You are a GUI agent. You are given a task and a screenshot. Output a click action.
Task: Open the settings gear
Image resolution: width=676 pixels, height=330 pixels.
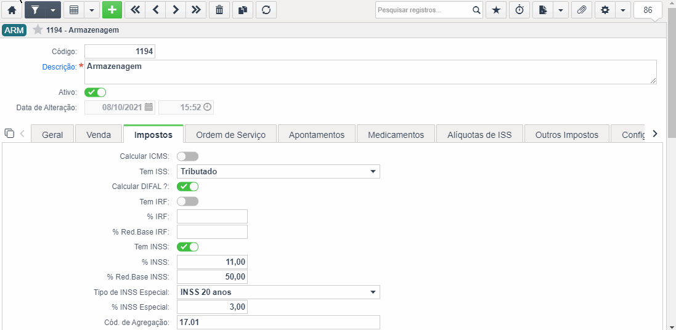click(x=605, y=10)
